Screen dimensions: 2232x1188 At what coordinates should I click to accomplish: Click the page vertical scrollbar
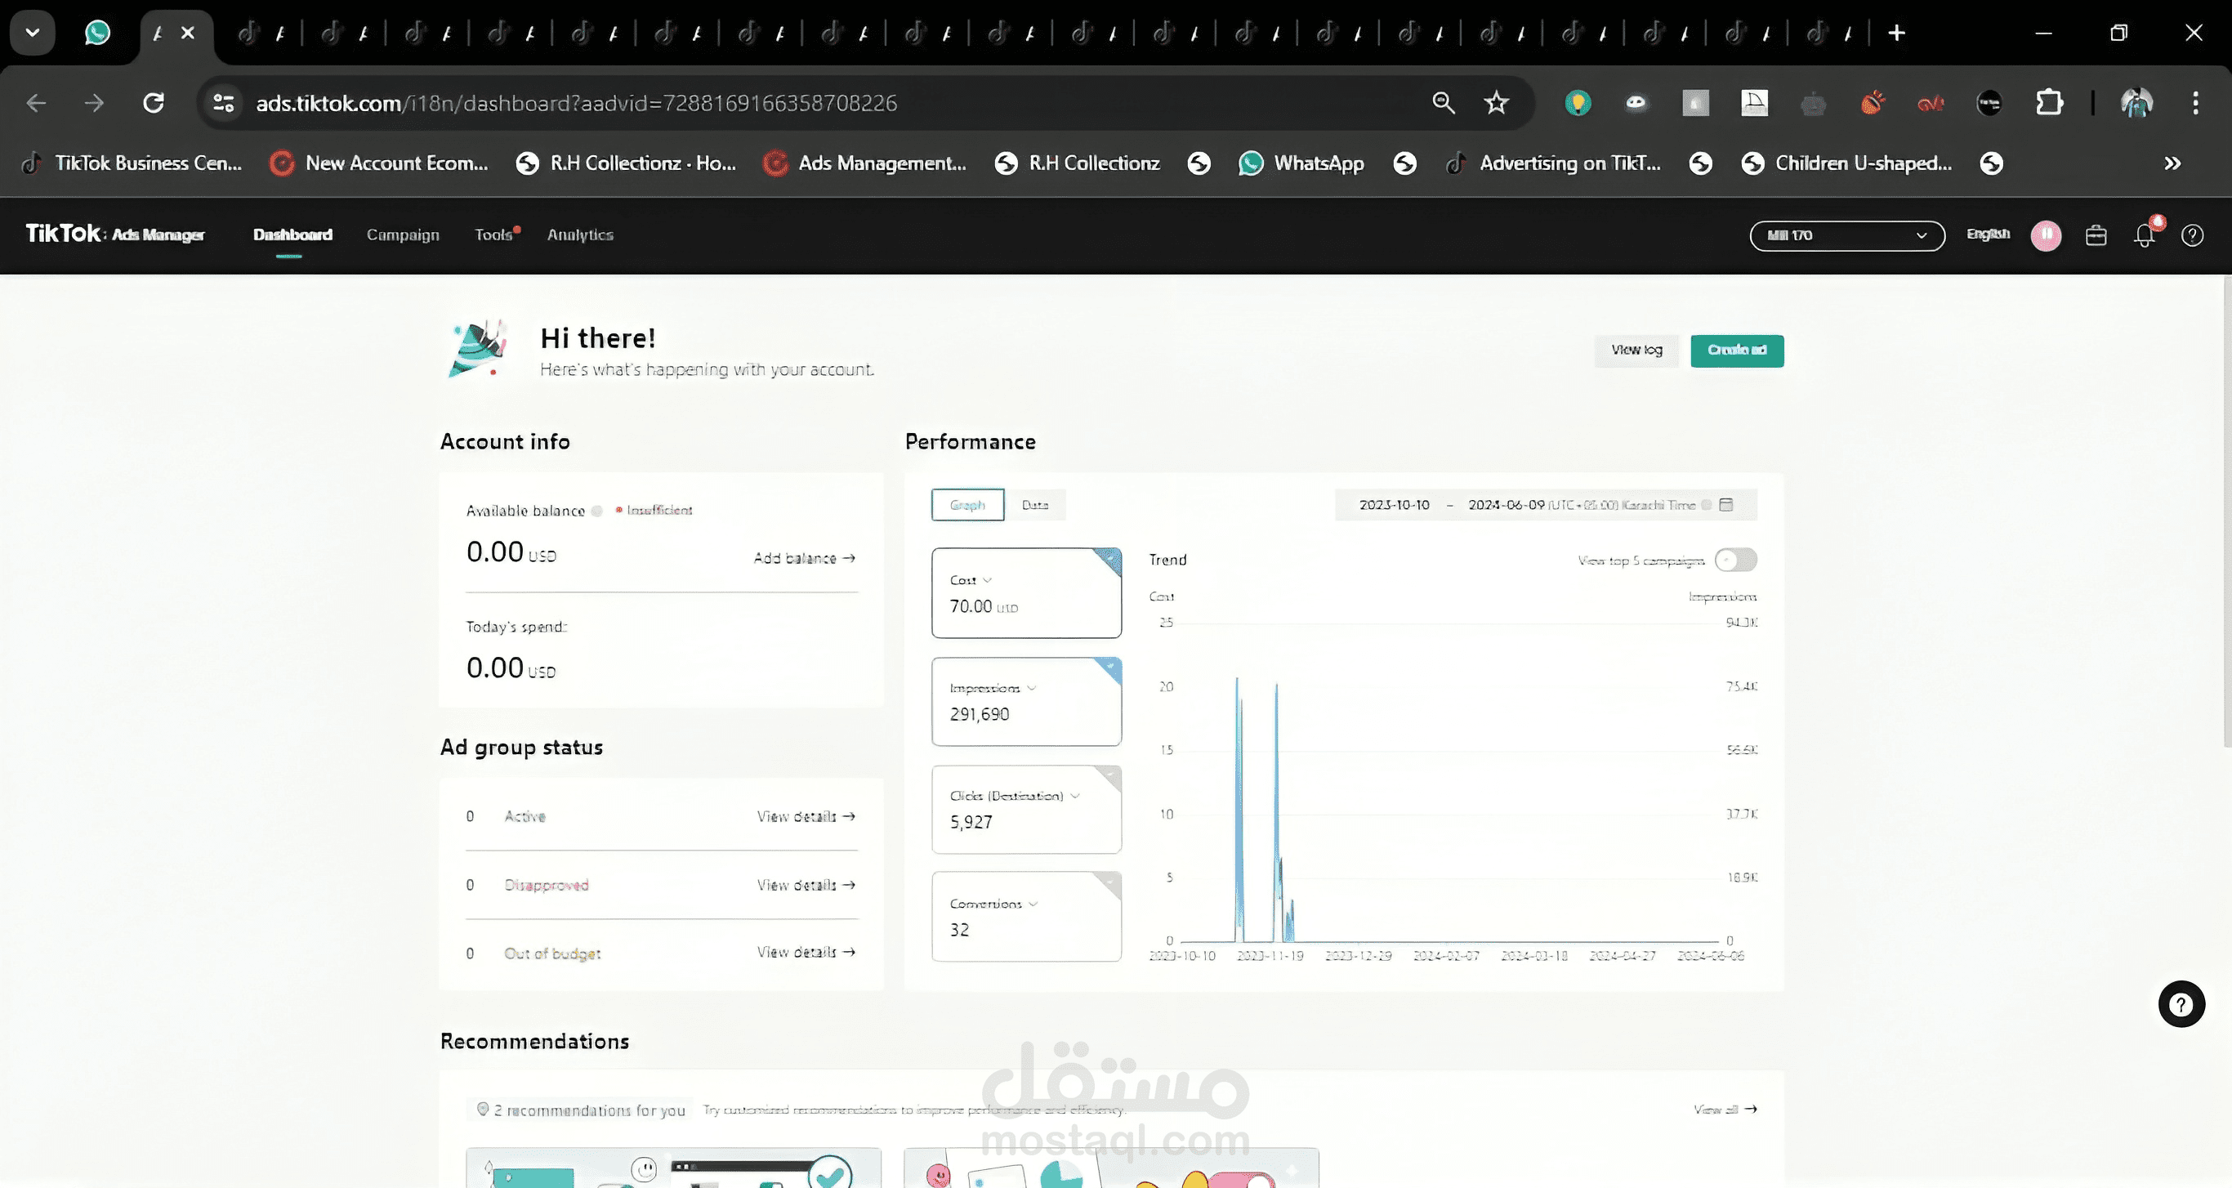2226,511
